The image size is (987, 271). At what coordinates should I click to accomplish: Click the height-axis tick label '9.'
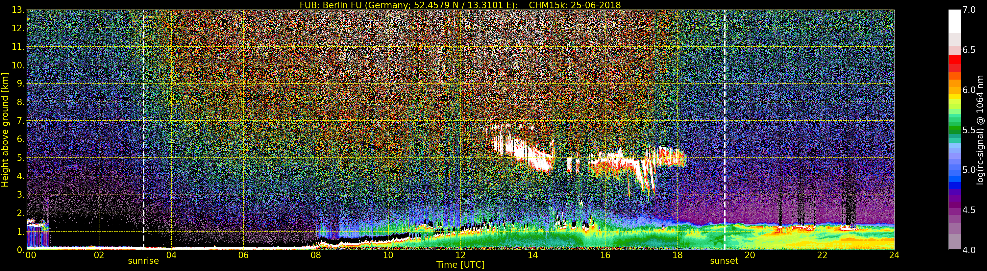click(x=21, y=84)
